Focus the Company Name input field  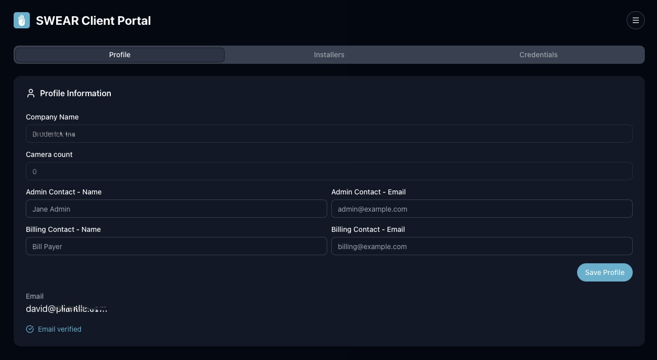pos(329,134)
